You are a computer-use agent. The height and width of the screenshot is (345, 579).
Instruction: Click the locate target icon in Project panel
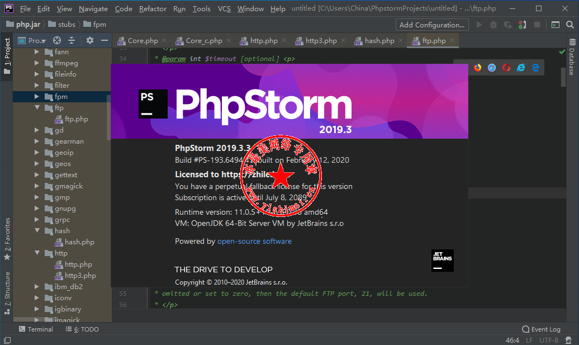57,41
